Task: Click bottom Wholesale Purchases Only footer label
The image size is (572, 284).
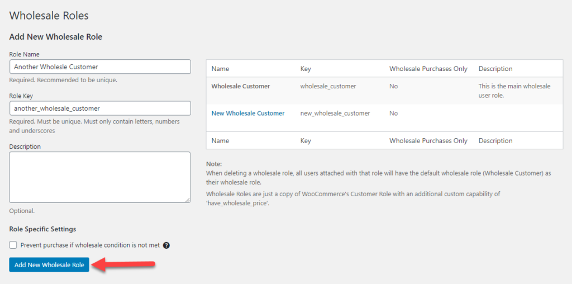Action: [428, 140]
